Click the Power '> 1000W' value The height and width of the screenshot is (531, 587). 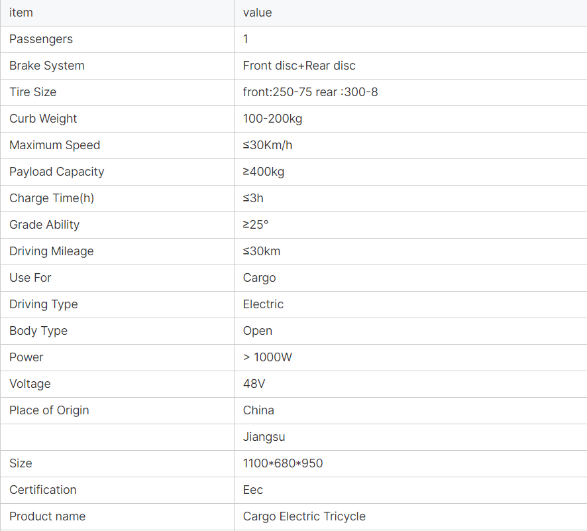click(x=267, y=357)
